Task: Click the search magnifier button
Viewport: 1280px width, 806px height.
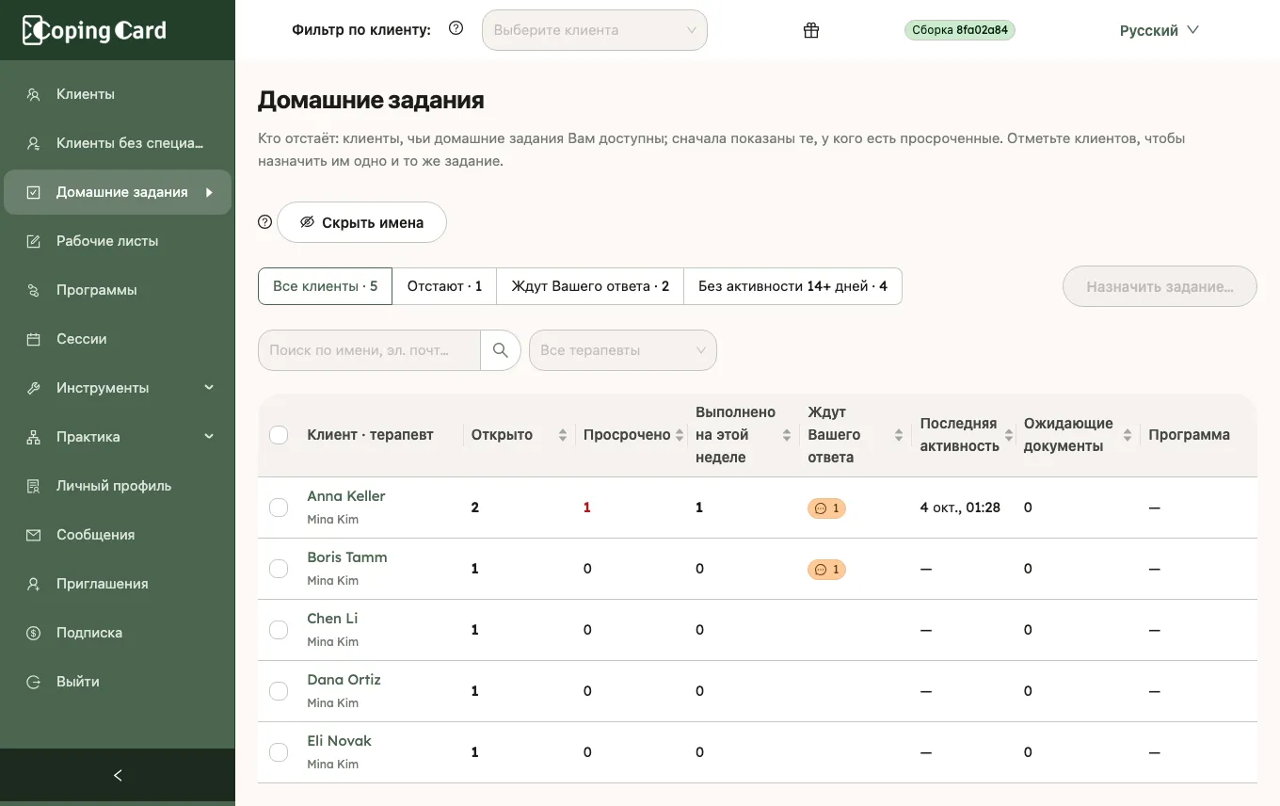Action: tap(501, 350)
